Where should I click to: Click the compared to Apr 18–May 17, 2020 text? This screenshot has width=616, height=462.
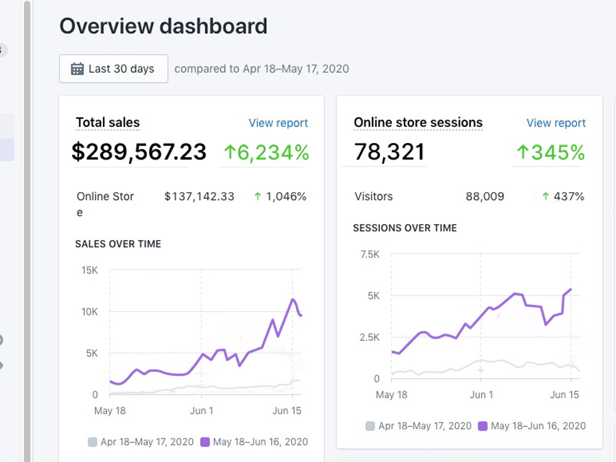pos(262,69)
